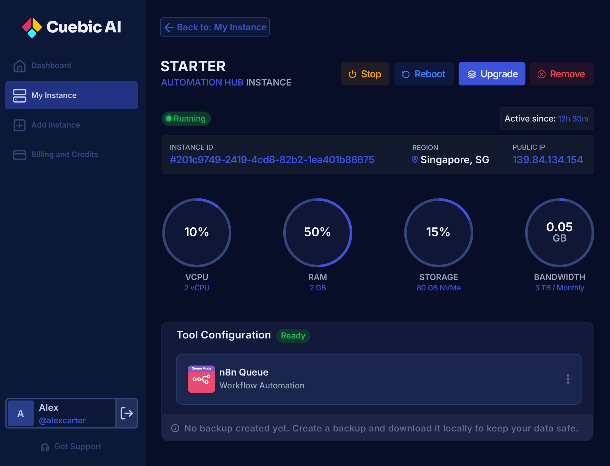
Task: Click the logout icon next to Alex
Action: [x=126, y=413]
